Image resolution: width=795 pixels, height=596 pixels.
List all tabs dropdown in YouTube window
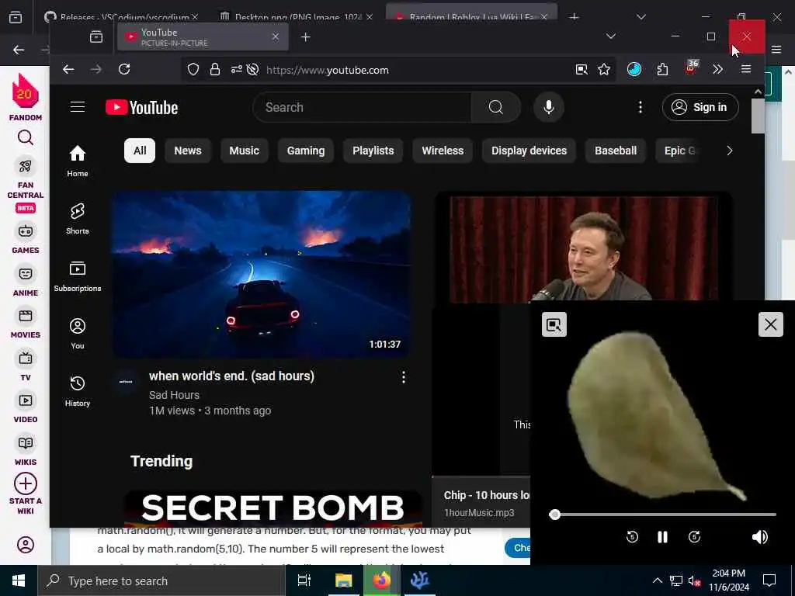(x=611, y=36)
